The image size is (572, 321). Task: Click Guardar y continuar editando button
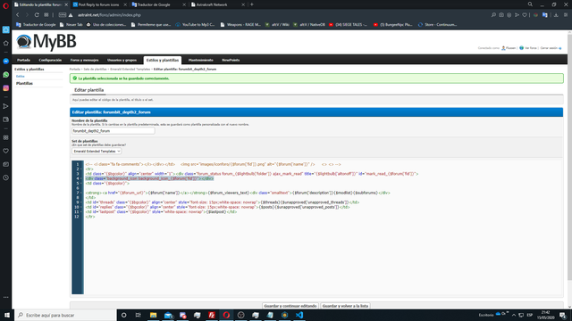point(290,306)
